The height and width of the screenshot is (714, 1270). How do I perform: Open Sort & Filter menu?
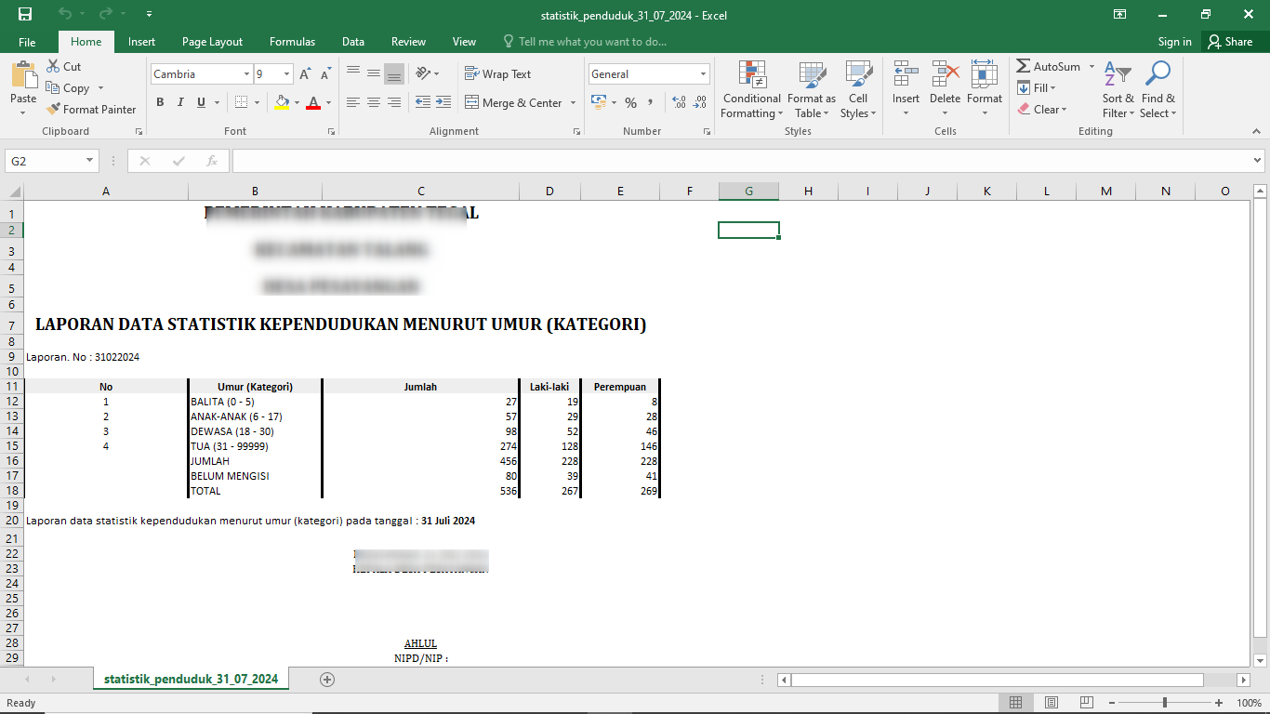1118,90
